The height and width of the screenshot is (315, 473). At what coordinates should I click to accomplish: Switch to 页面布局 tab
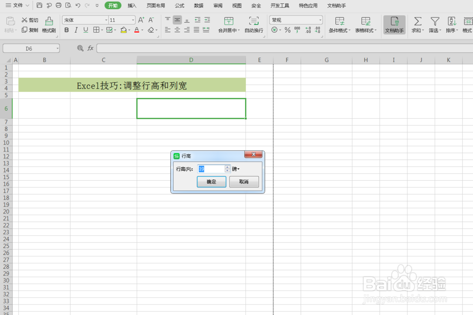tap(156, 5)
